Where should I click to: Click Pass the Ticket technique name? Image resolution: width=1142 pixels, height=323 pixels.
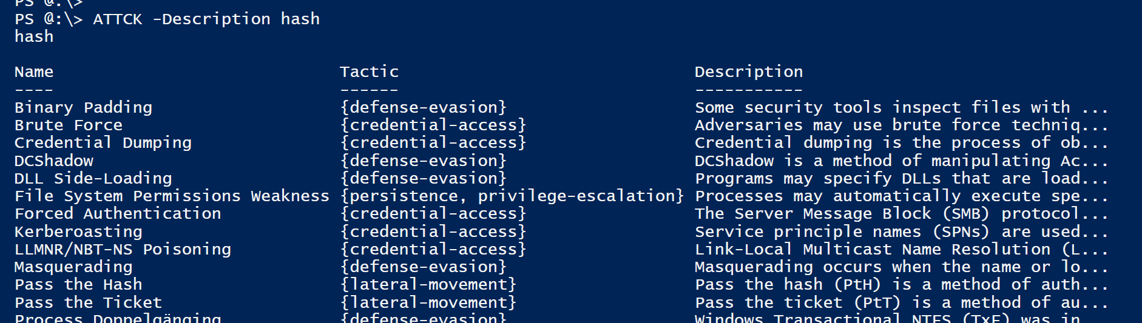point(88,302)
